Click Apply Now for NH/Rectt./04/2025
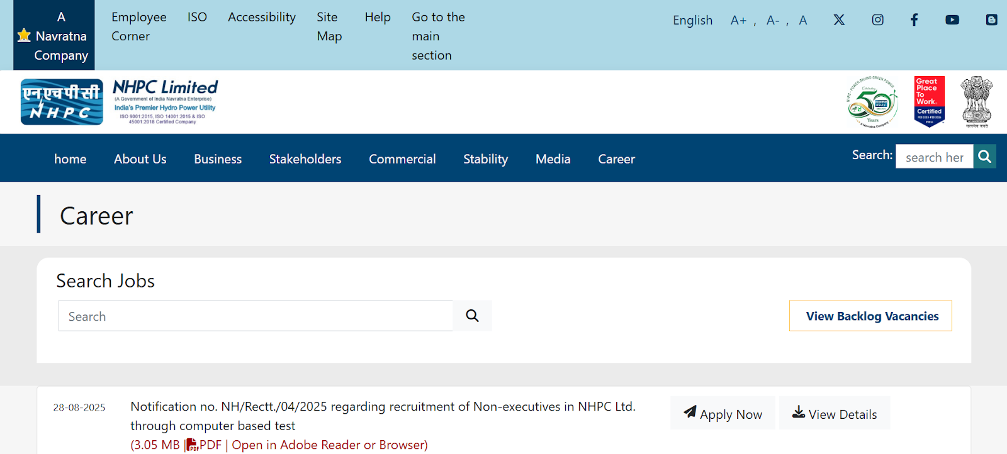 pos(723,413)
